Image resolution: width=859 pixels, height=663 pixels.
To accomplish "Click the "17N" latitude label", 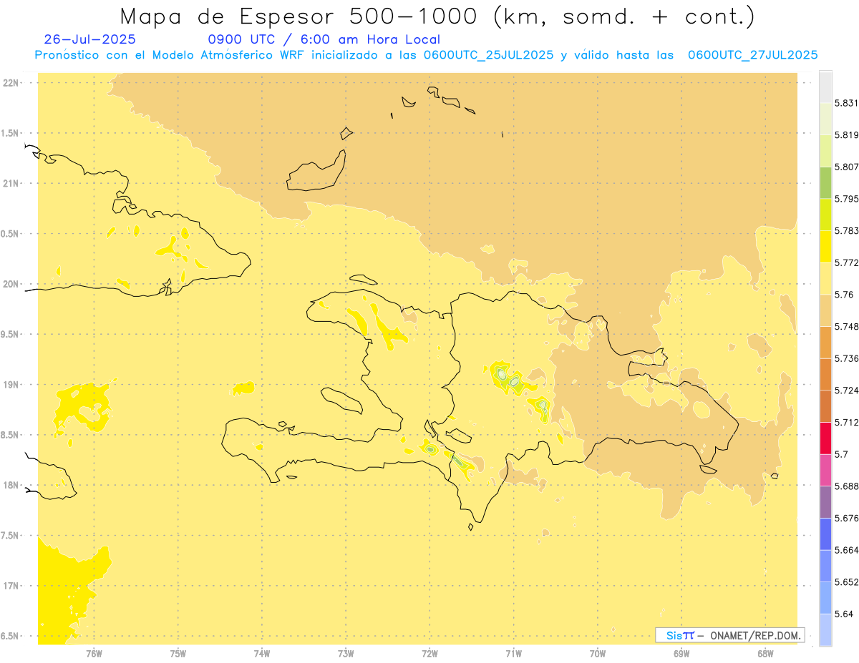I will pos(11,586).
